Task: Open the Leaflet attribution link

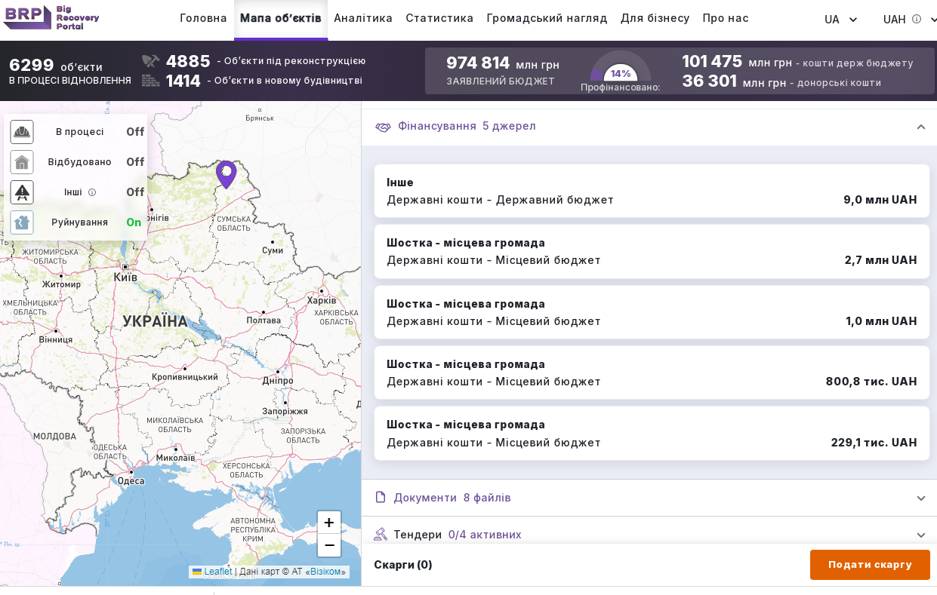Action: click(x=217, y=572)
